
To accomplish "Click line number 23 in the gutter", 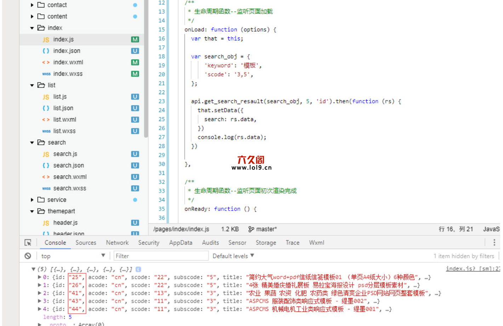I will [x=161, y=101].
